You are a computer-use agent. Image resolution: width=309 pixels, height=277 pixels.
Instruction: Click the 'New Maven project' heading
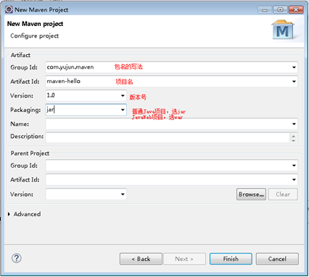[x=35, y=24]
